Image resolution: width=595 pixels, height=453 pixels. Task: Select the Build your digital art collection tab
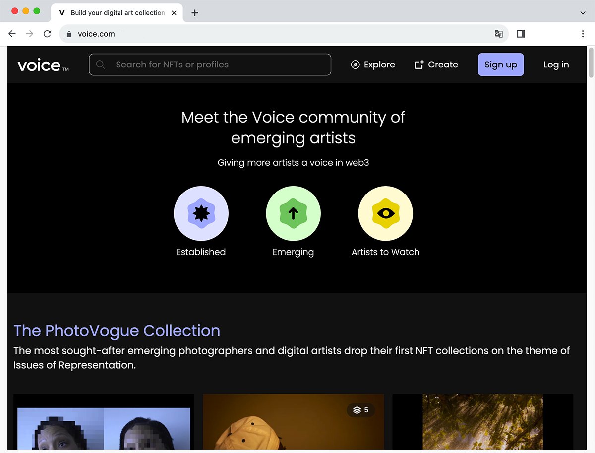pos(118,13)
